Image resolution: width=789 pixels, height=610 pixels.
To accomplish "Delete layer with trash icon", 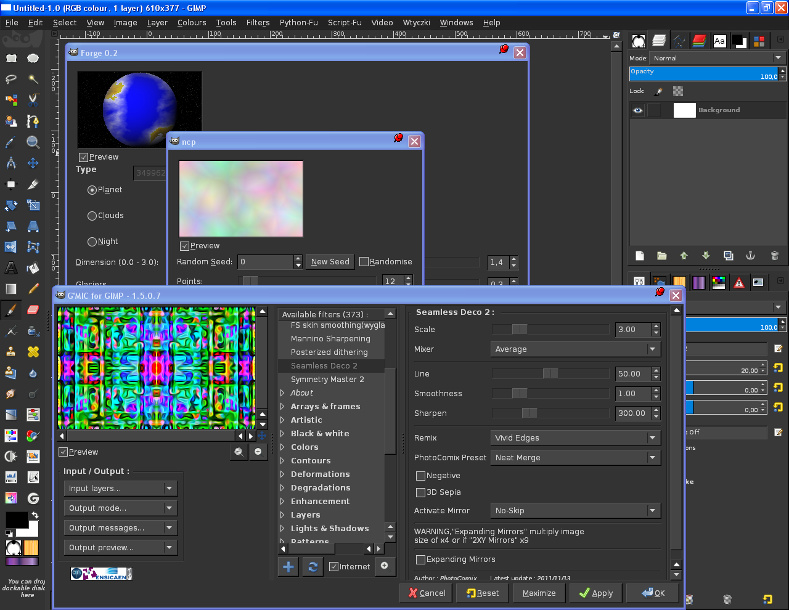I will coord(775,256).
